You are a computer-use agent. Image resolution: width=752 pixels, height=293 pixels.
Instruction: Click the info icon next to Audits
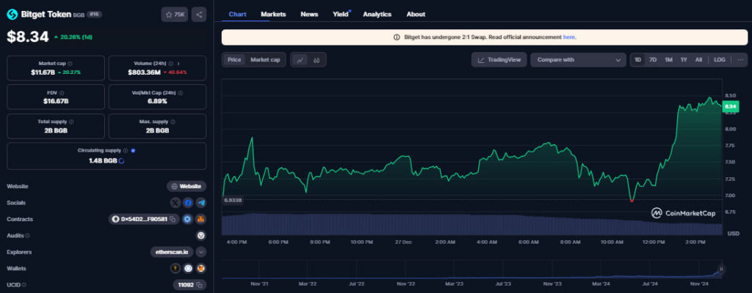coord(27,236)
